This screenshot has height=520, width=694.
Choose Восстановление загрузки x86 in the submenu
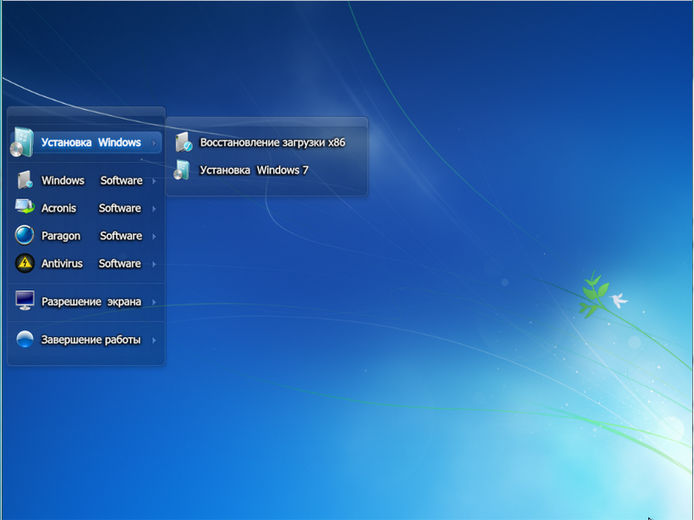click(267, 142)
